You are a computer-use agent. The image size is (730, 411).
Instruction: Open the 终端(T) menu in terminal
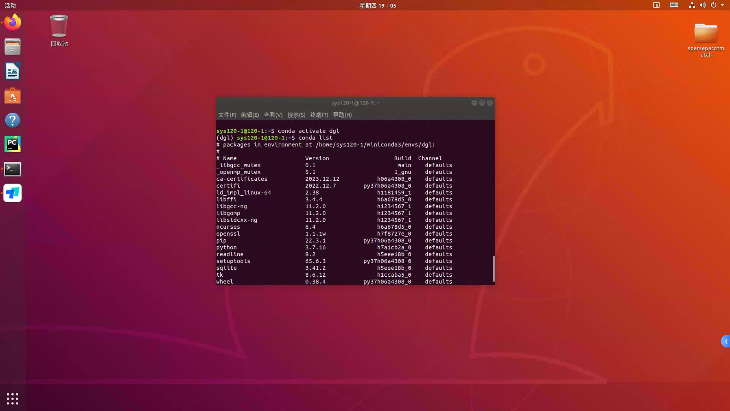pos(319,115)
